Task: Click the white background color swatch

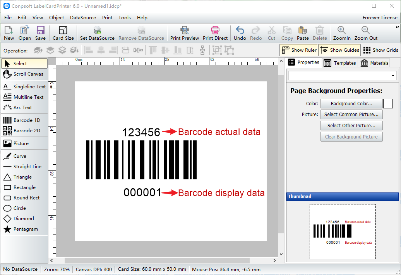Action: [388, 104]
